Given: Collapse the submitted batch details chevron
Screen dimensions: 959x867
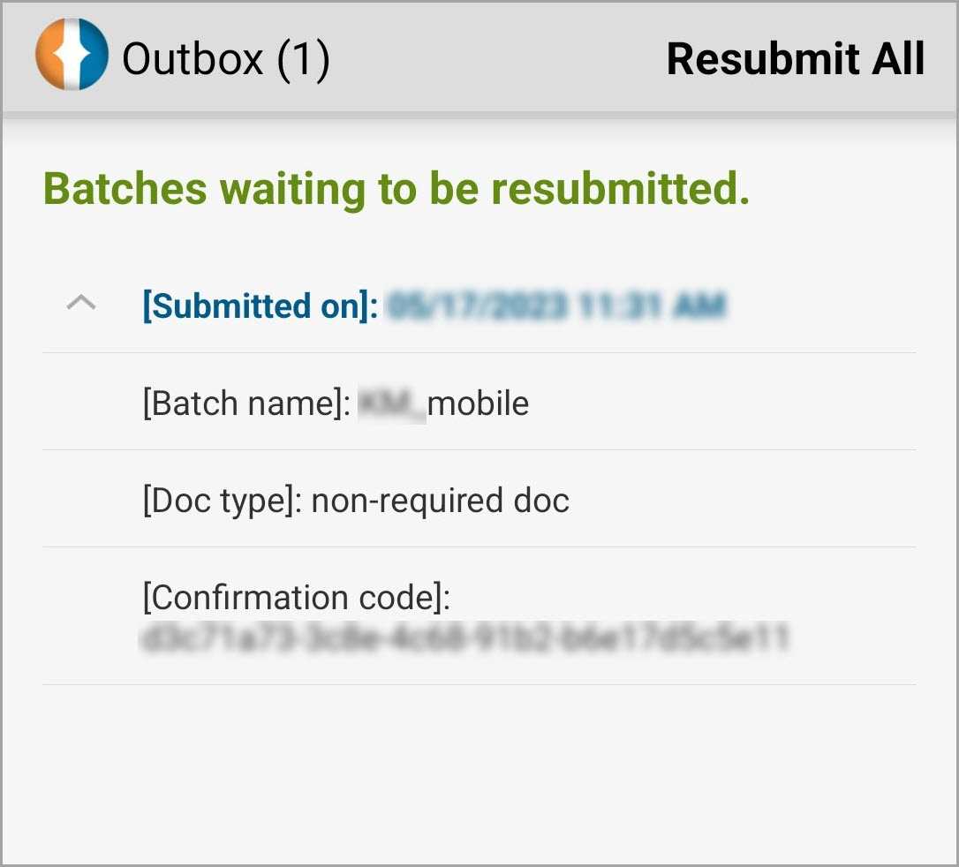Looking at the screenshot, I should tap(81, 304).
